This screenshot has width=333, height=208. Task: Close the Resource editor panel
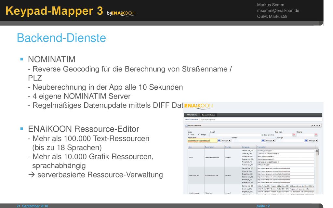pos(320,126)
